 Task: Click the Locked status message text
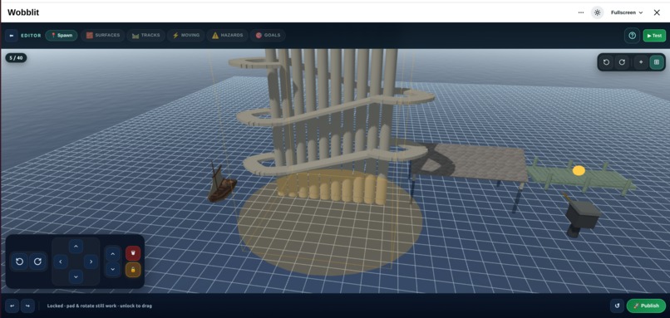coord(100,306)
